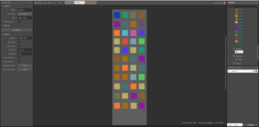The height and width of the screenshot is (127, 259).
Task: Toggle Layer 0 visibility checkbox
Action: pos(256,71)
